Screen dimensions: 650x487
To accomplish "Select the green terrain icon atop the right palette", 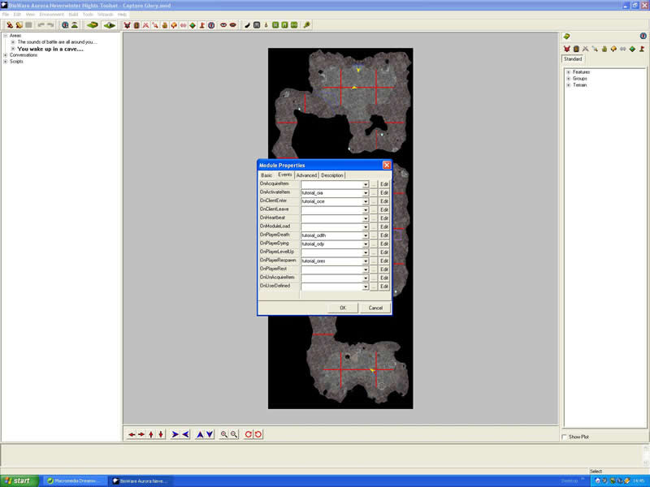I will pyautogui.click(x=566, y=37).
